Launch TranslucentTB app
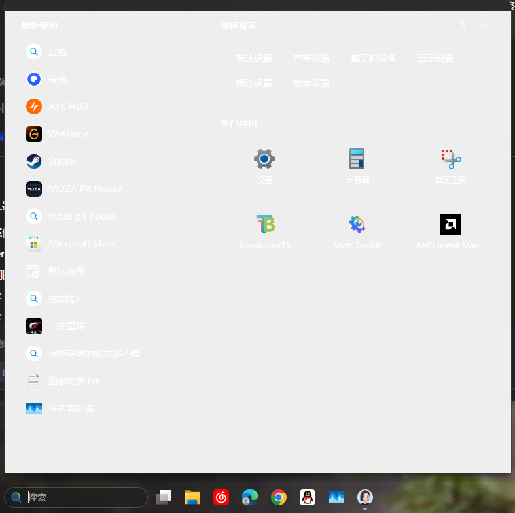The image size is (515, 513). (x=264, y=231)
